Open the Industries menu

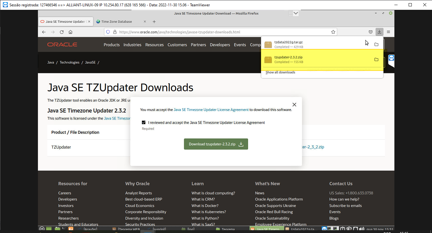pyautogui.click(x=132, y=45)
